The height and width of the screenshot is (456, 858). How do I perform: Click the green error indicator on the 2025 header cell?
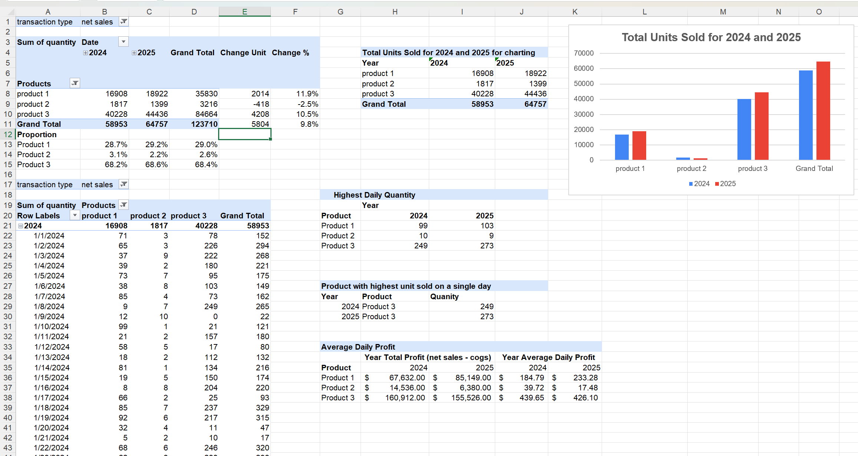496,60
